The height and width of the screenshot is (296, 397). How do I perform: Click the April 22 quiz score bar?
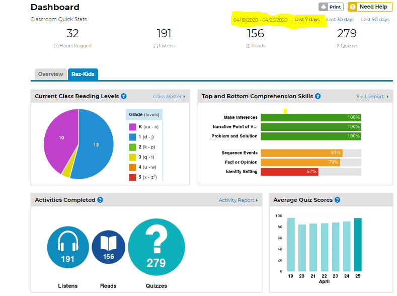coord(325,247)
